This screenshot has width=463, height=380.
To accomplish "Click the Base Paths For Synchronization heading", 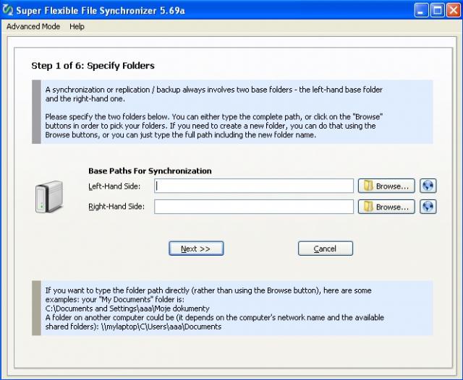I will tap(150, 171).
